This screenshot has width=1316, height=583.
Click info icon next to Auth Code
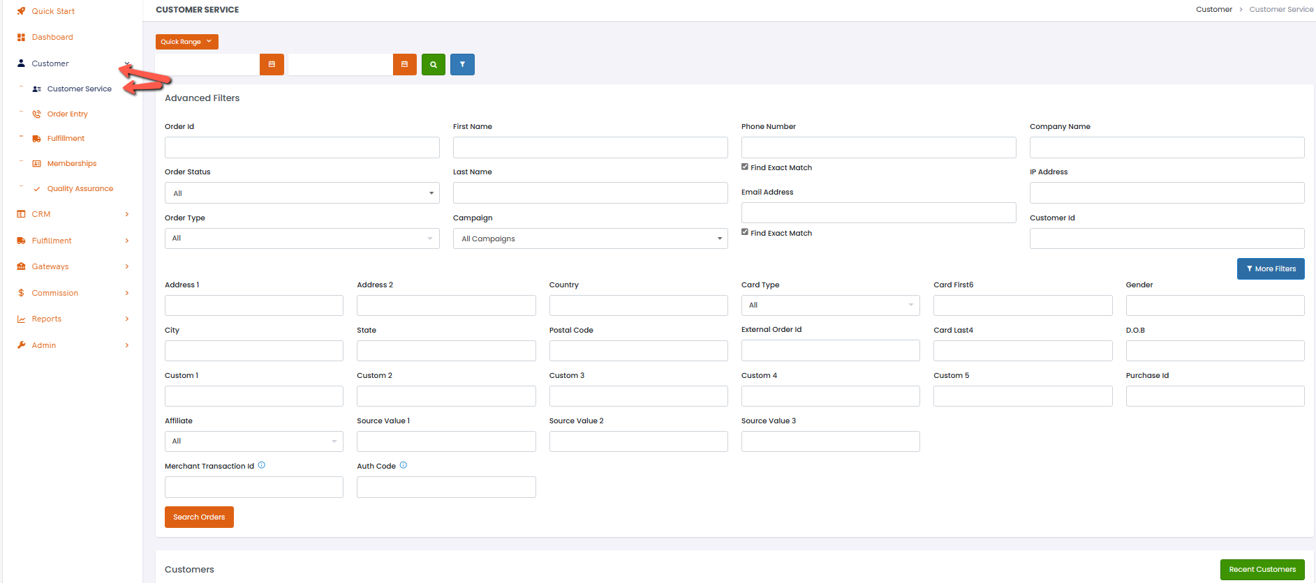404,465
